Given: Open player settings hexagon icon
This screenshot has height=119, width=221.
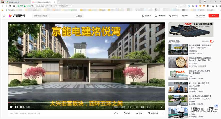Looking at the screenshot, I should (155, 107).
